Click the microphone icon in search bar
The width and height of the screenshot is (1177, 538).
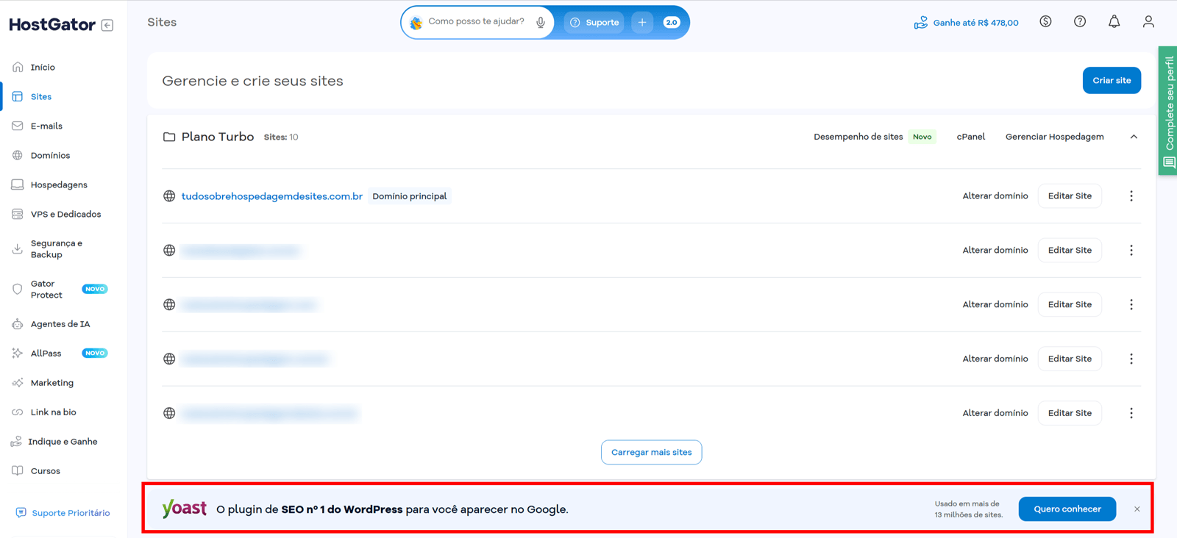point(541,23)
